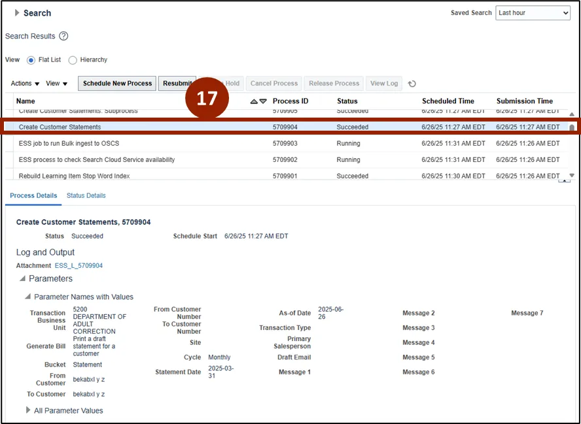Sort the Name column descending
581x424 pixels.
tap(263, 101)
